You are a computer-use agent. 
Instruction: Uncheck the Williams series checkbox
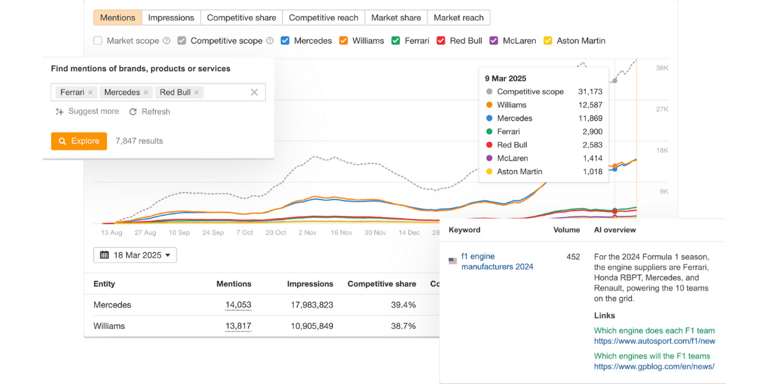click(x=344, y=40)
